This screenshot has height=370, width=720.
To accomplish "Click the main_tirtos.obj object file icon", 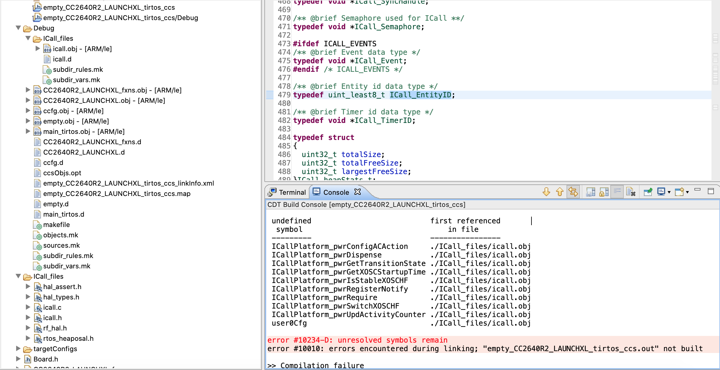I will 38,132.
